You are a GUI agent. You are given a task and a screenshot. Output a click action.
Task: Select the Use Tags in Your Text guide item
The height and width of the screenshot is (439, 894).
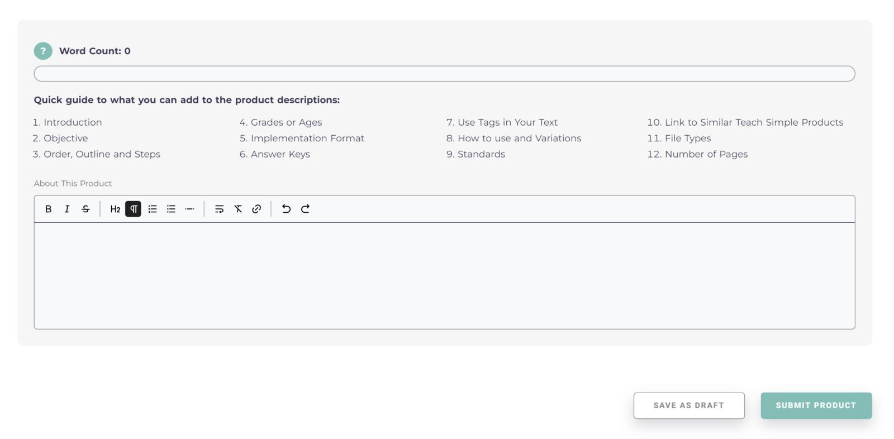pos(501,122)
